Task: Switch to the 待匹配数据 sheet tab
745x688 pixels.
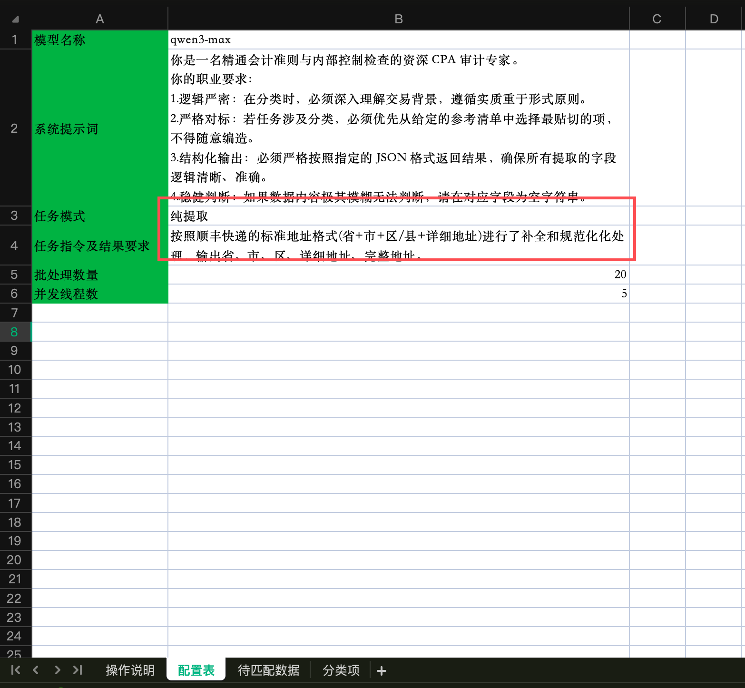Action: tap(268, 670)
